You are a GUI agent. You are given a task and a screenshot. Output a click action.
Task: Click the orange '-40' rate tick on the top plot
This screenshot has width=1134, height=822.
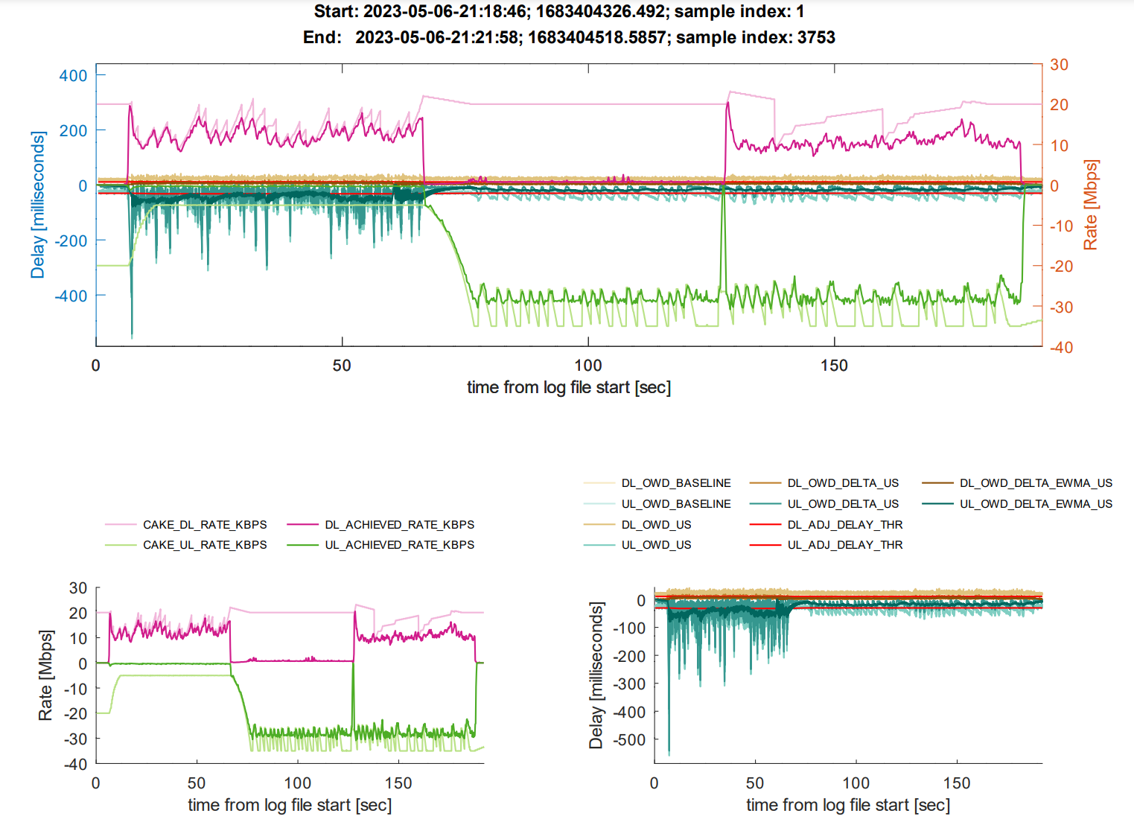tap(1062, 347)
